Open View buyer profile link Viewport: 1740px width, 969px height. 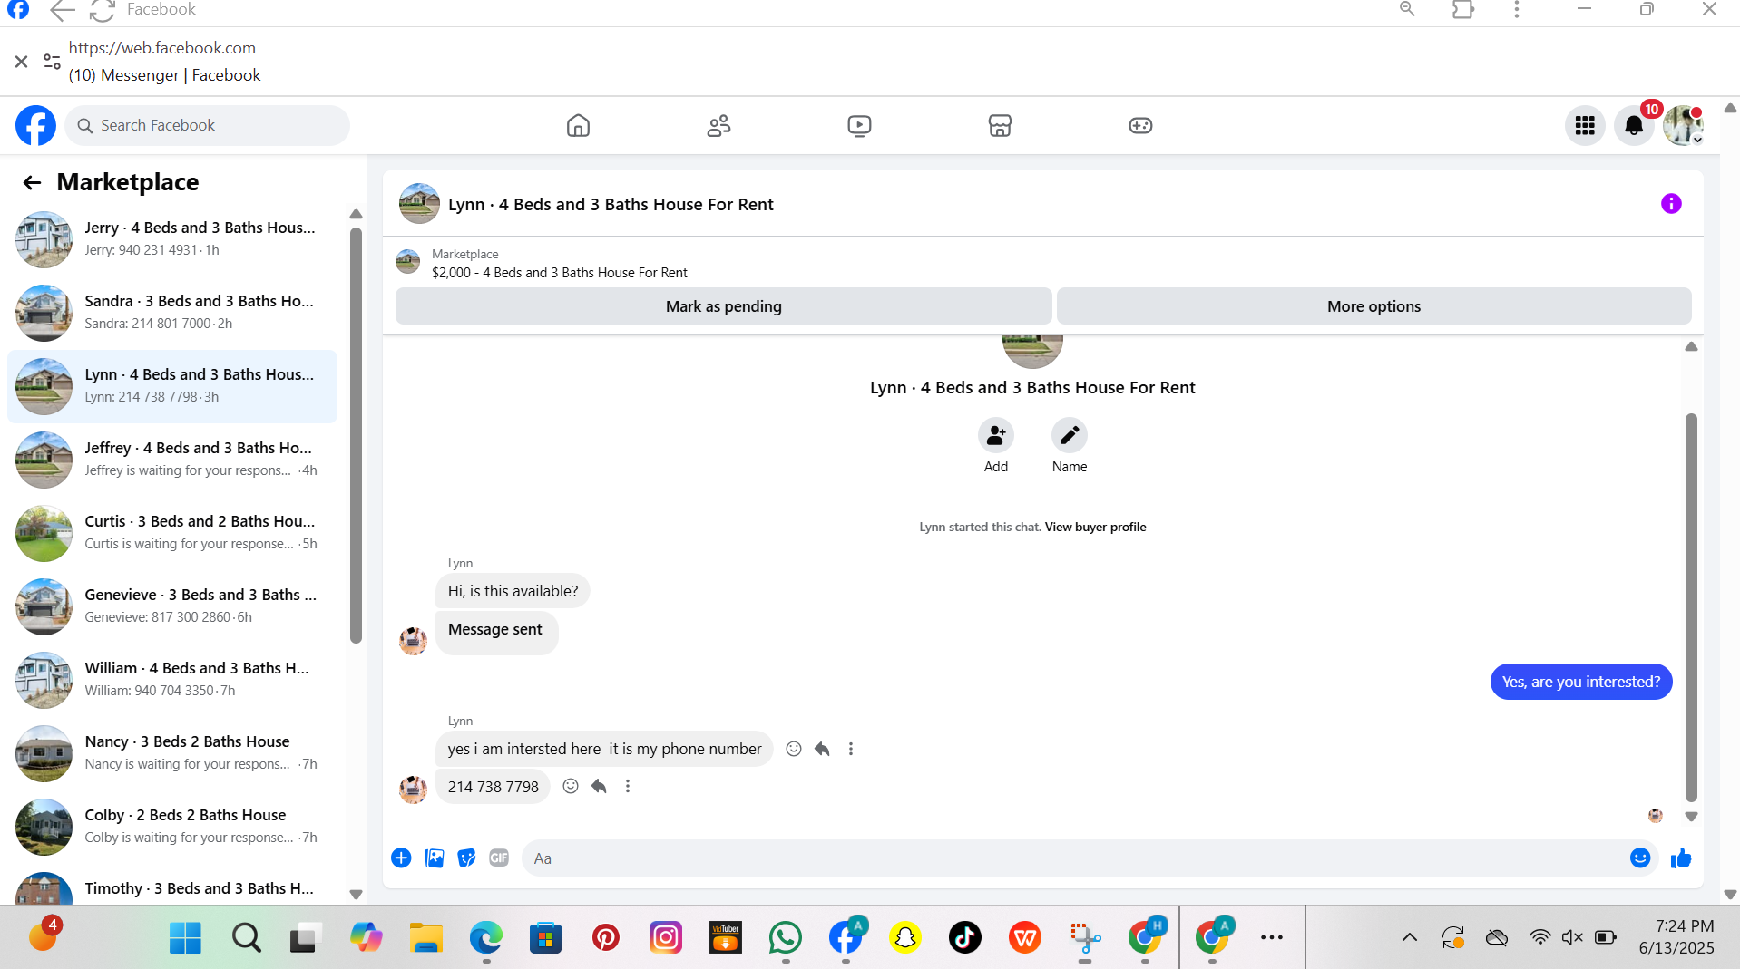1095,527
